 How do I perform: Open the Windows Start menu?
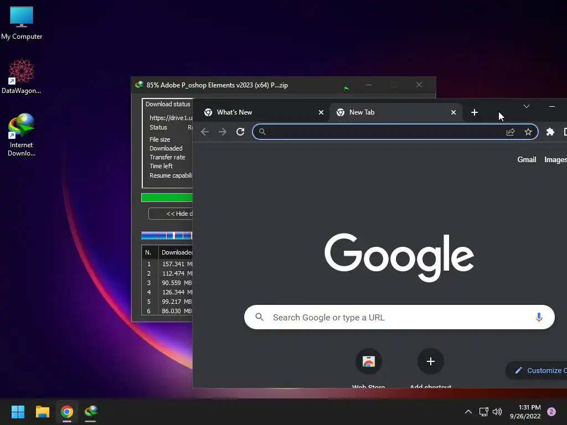(18, 412)
